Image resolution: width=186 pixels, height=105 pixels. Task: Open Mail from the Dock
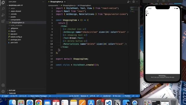(47, 103)
